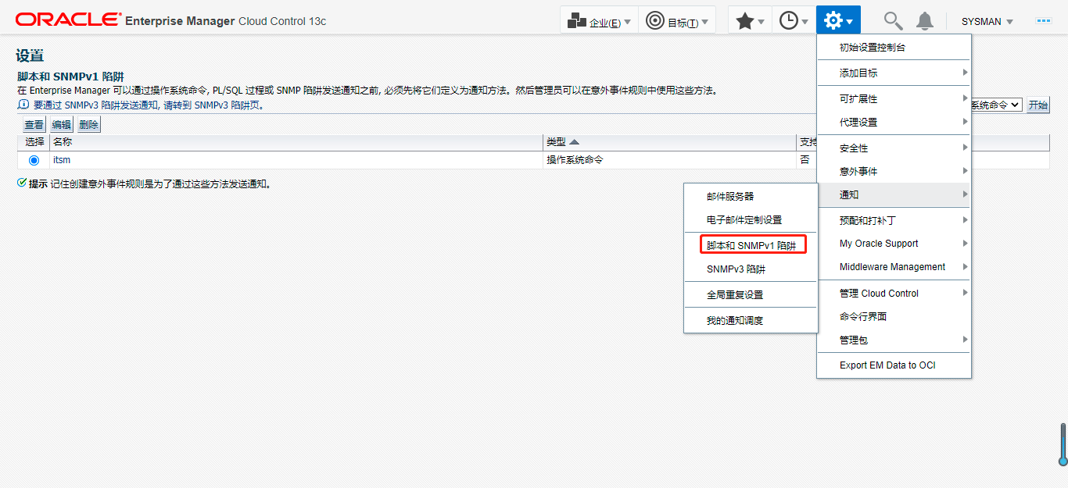The image size is (1068, 488).
Task: Click the vertical scrollbar thumb on the right edge
Action: 1063,445
